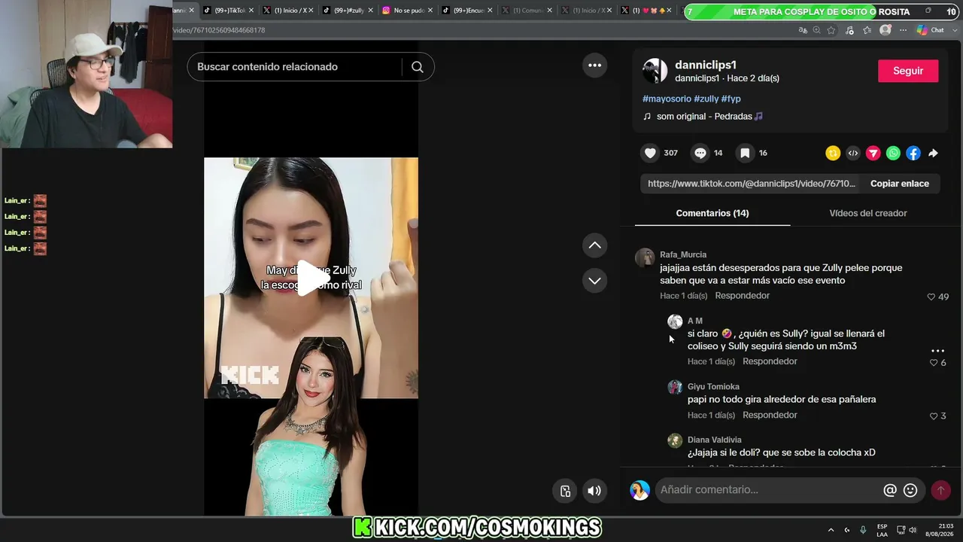Click the search magnifier icon
Screen dimensions: 963x542
418,67
